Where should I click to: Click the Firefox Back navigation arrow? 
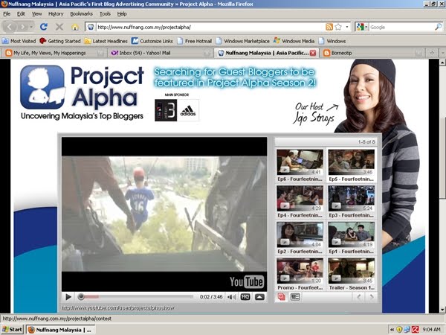pos(10,27)
